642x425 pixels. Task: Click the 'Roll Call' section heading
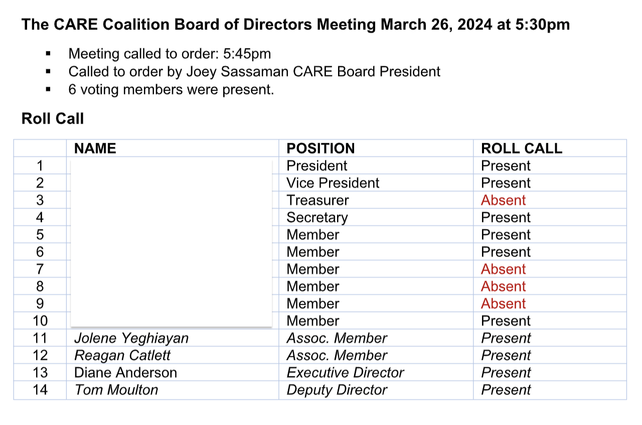(53, 119)
